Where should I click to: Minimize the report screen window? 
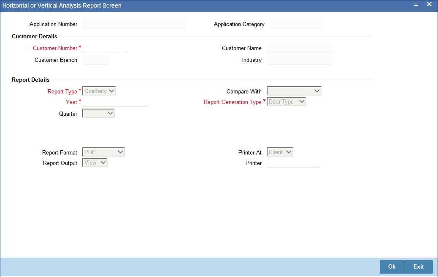tap(416, 5)
